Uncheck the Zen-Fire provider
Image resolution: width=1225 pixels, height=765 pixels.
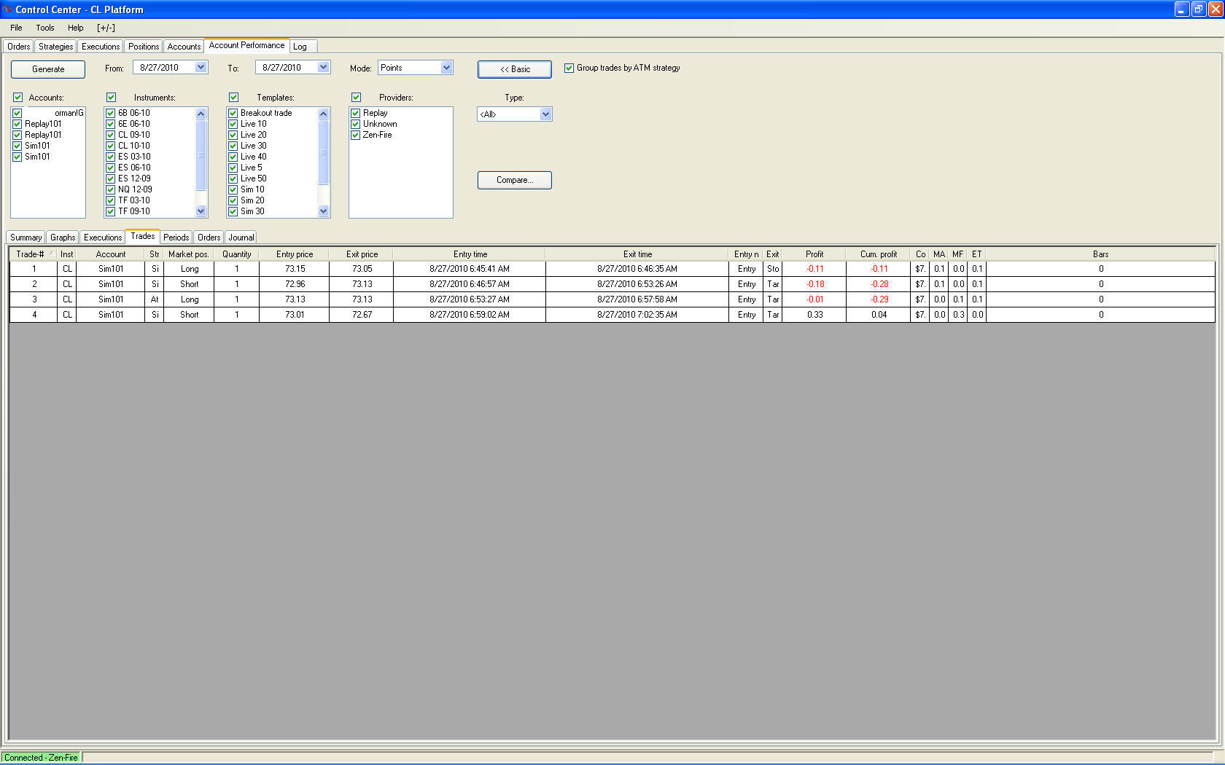(x=356, y=135)
